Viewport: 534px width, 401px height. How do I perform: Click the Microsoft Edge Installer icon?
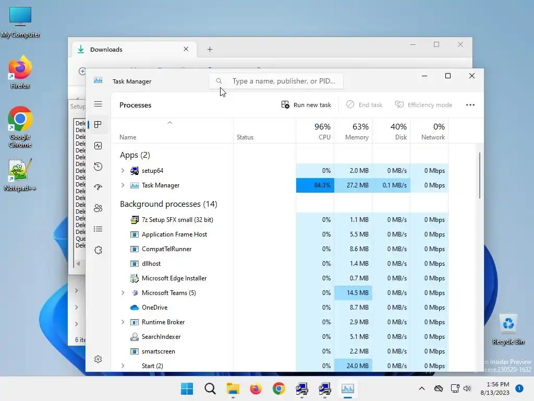[135, 278]
